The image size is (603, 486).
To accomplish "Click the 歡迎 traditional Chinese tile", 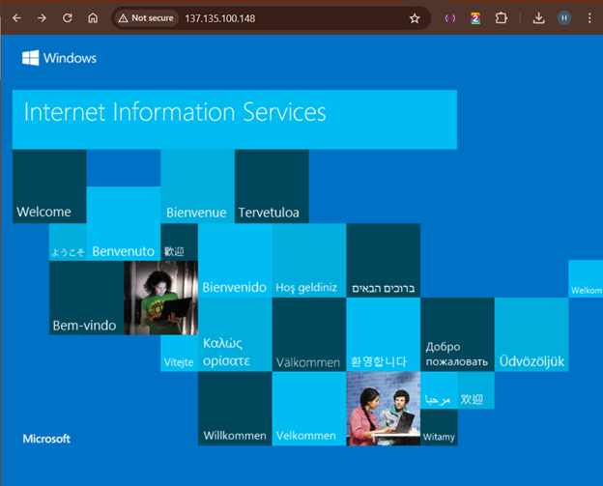I will tap(179, 242).
